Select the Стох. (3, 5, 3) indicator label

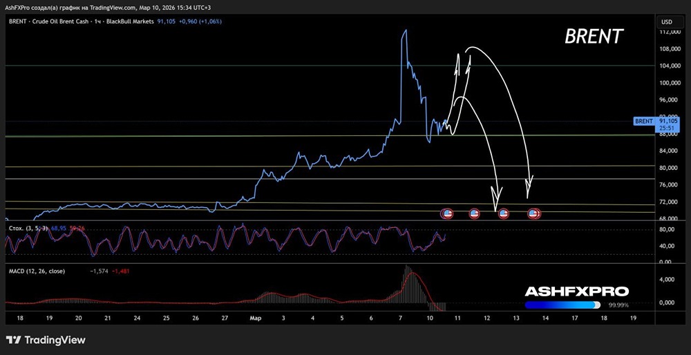tap(28, 229)
